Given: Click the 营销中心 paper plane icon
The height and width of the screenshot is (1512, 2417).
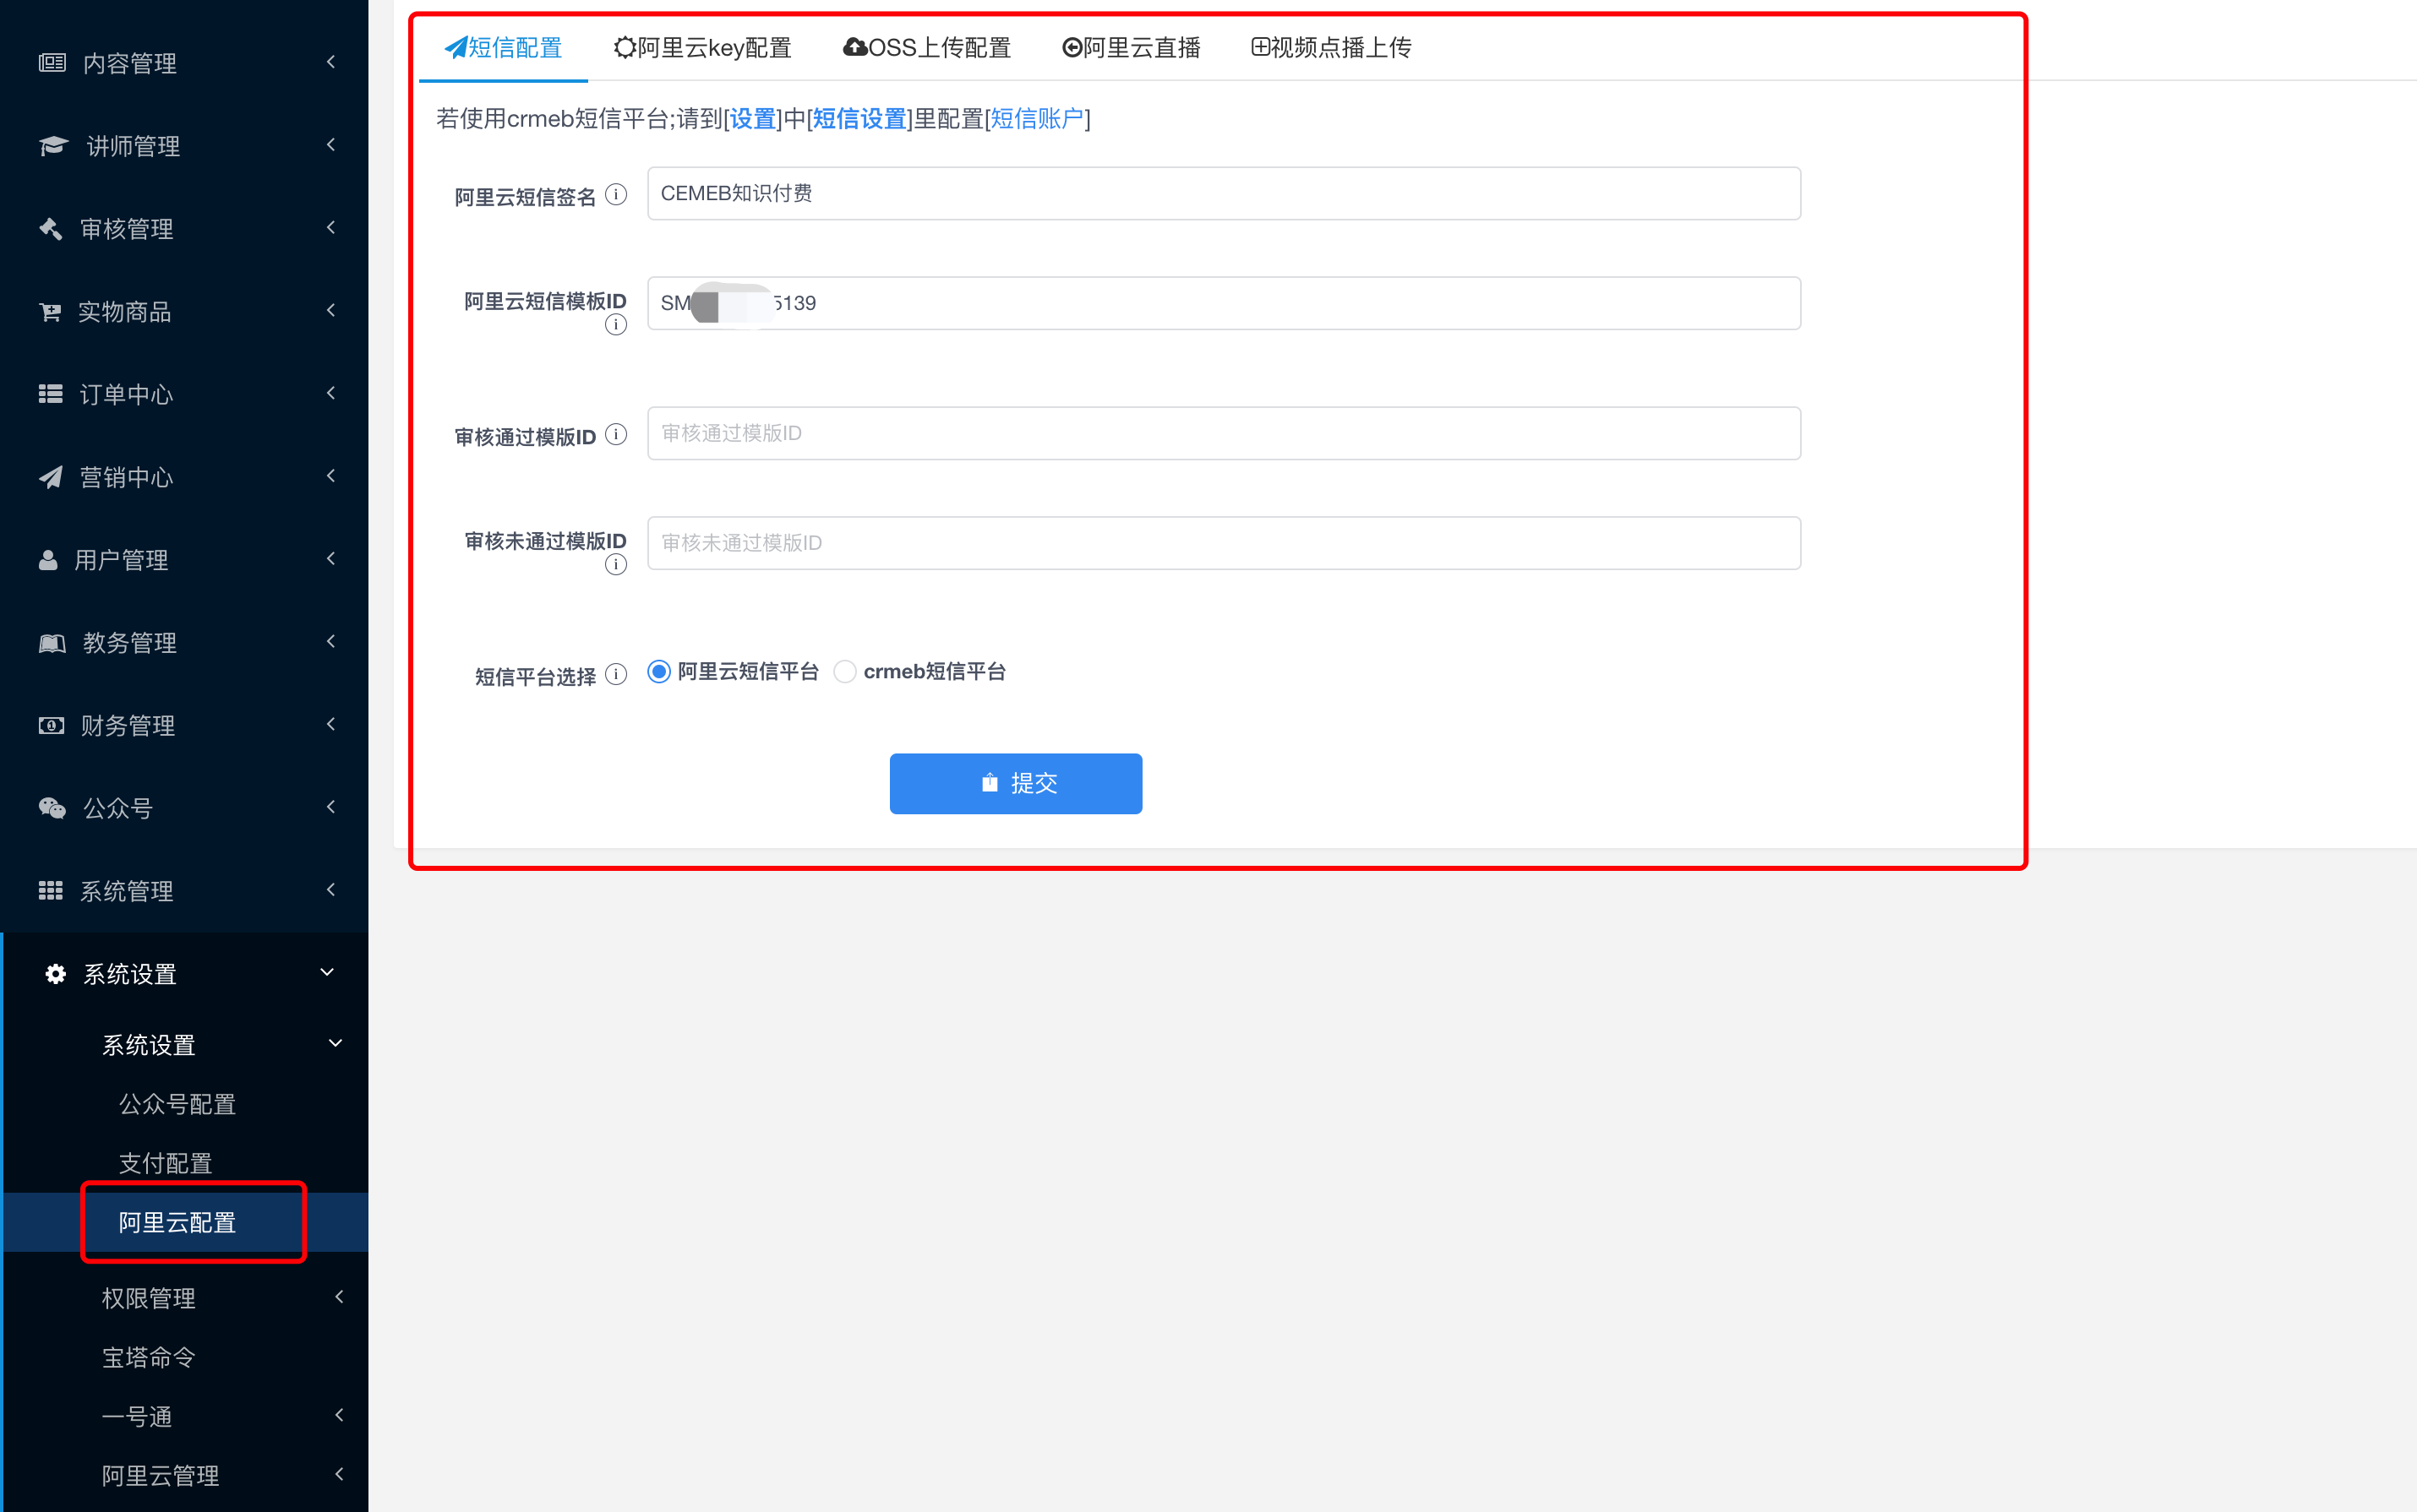Looking at the screenshot, I should click(x=50, y=477).
